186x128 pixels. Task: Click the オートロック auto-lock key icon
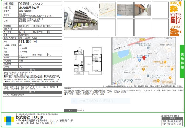(x=175, y=19)
